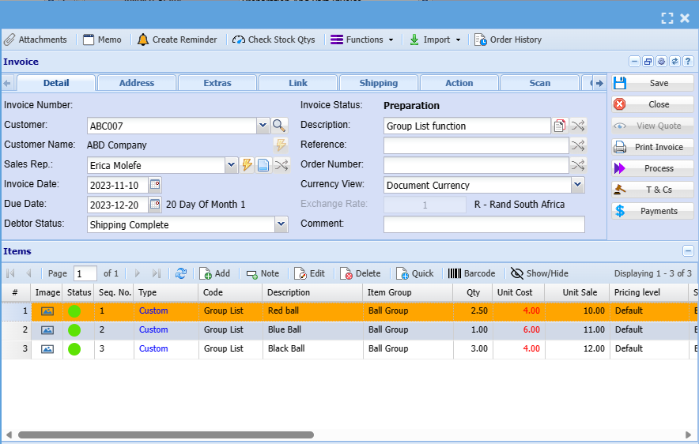Click the lightning icon next to Sales Rep
Image resolution: width=699 pixels, height=444 pixels.
[x=247, y=165]
